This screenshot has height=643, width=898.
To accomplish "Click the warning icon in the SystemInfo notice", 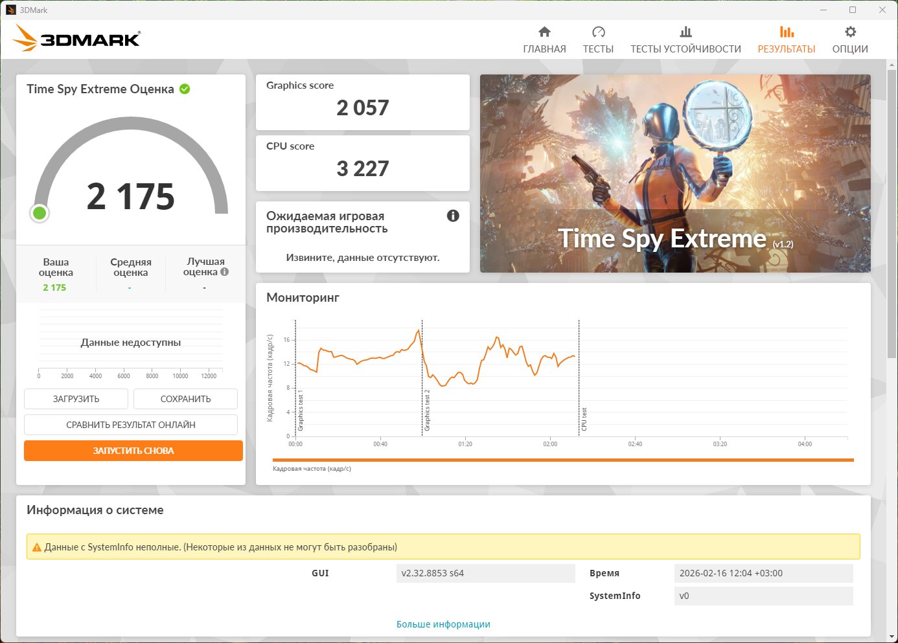I will (x=36, y=547).
